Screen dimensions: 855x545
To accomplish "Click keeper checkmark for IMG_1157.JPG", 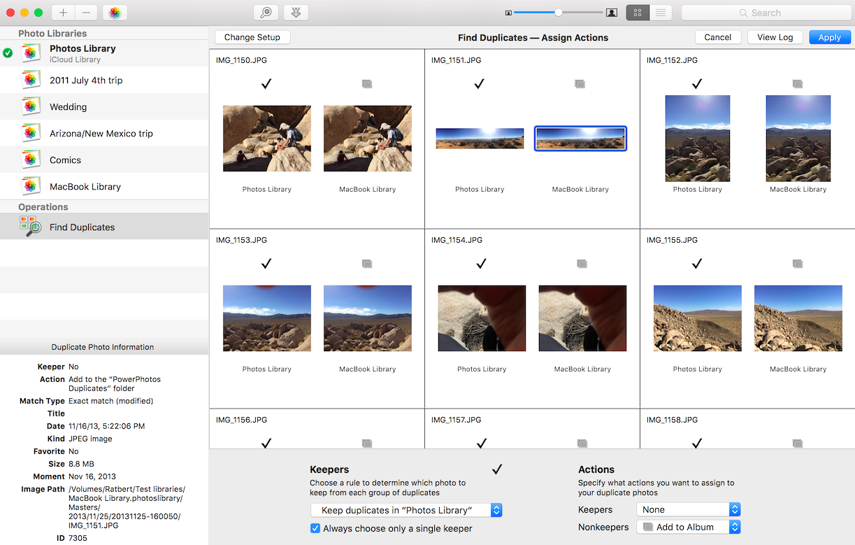I will click(x=482, y=443).
